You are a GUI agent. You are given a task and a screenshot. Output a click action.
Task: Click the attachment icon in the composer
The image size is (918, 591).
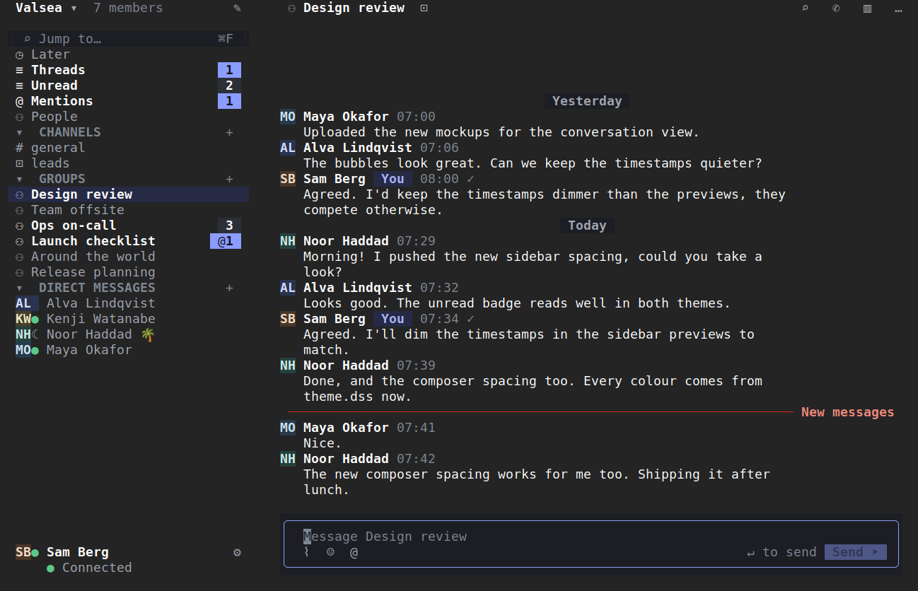(x=307, y=552)
